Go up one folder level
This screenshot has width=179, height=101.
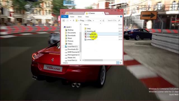(x=73, y=20)
